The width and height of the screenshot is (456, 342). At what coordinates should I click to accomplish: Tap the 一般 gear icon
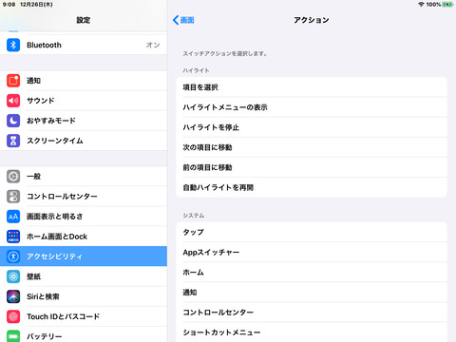tap(13, 177)
